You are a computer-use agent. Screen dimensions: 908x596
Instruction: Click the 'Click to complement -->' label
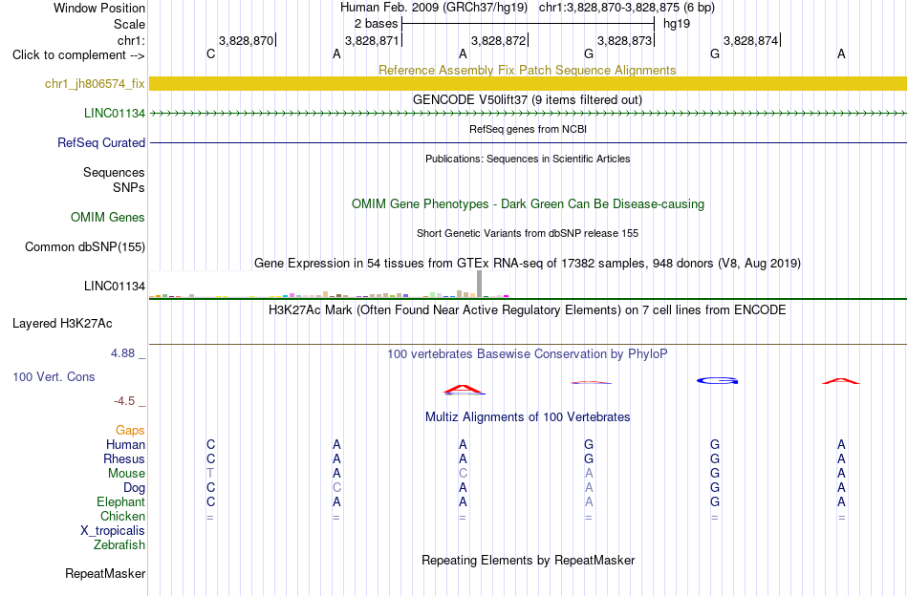(78, 55)
